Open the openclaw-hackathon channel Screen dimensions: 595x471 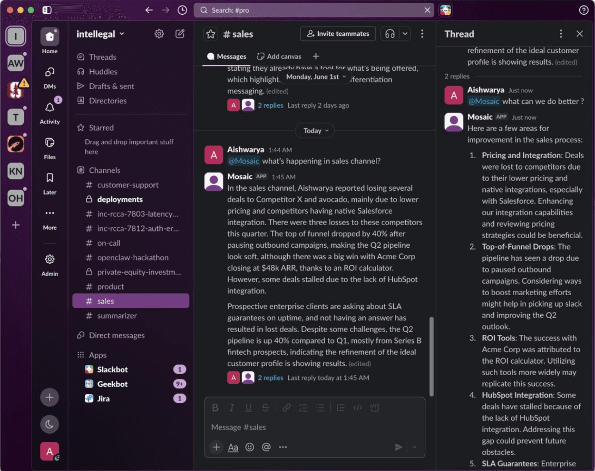tap(131, 258)
